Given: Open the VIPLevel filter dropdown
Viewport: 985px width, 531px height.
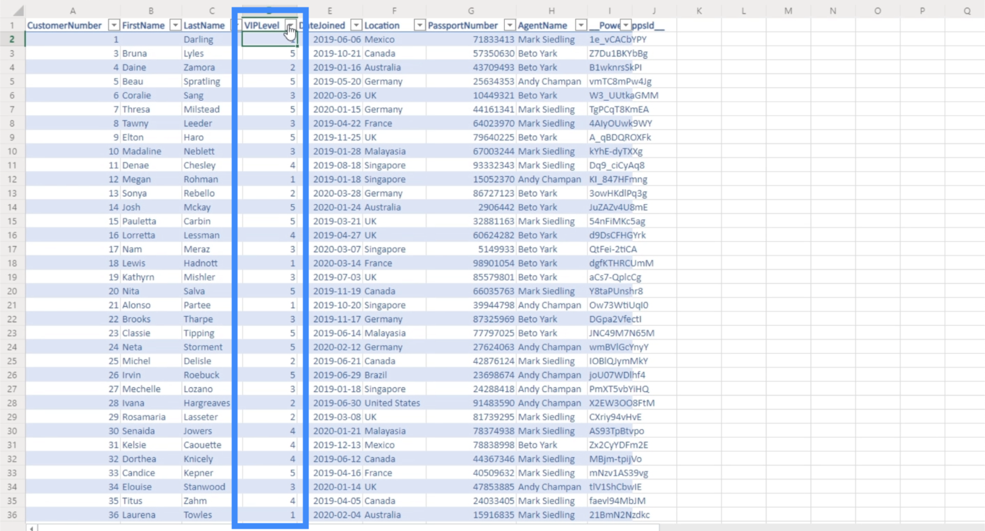Looking at the screenshot, I should 290,25.
